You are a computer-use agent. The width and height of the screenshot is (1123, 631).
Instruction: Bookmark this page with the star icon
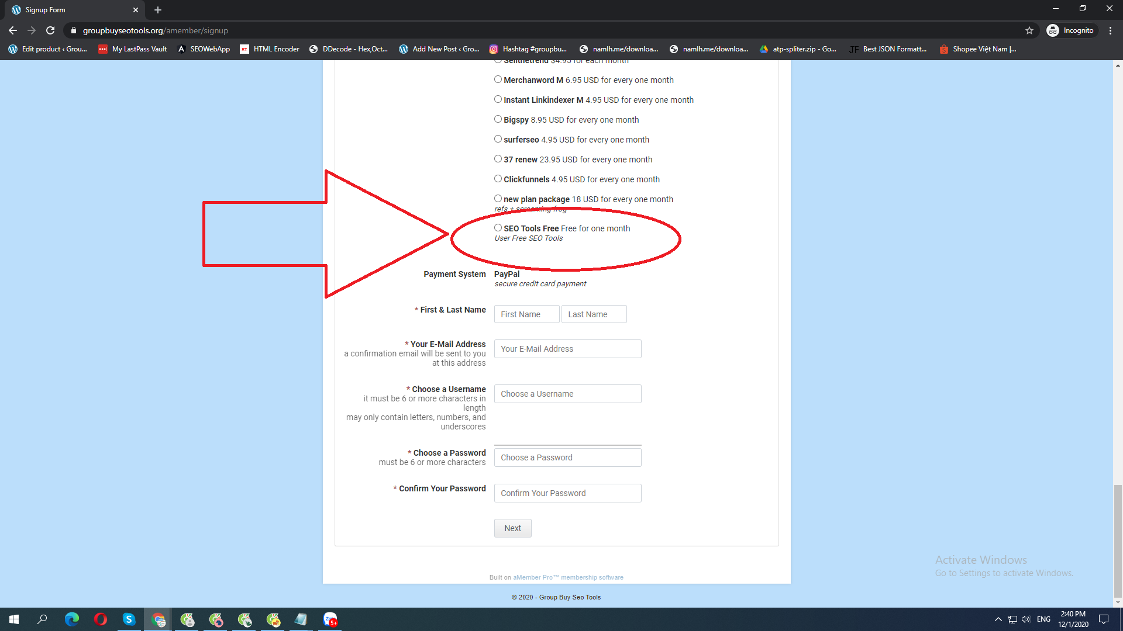point(1029,30)
